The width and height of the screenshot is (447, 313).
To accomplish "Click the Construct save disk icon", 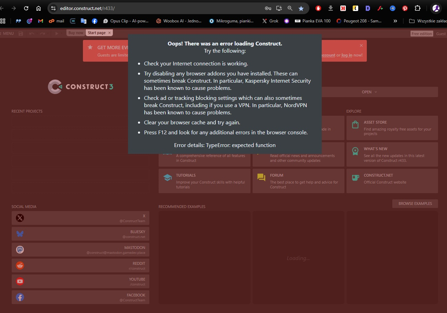I will pyautogui.click(x=21, y=33).
